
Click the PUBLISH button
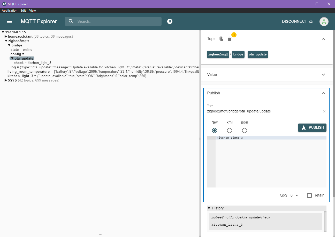(312, 128)
